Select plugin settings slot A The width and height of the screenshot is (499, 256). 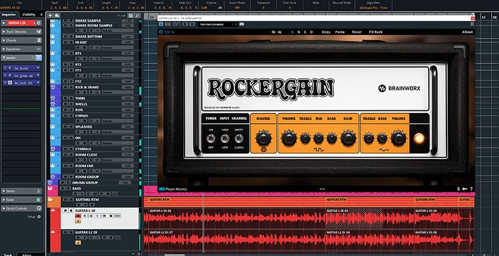[x=293, y=32]
